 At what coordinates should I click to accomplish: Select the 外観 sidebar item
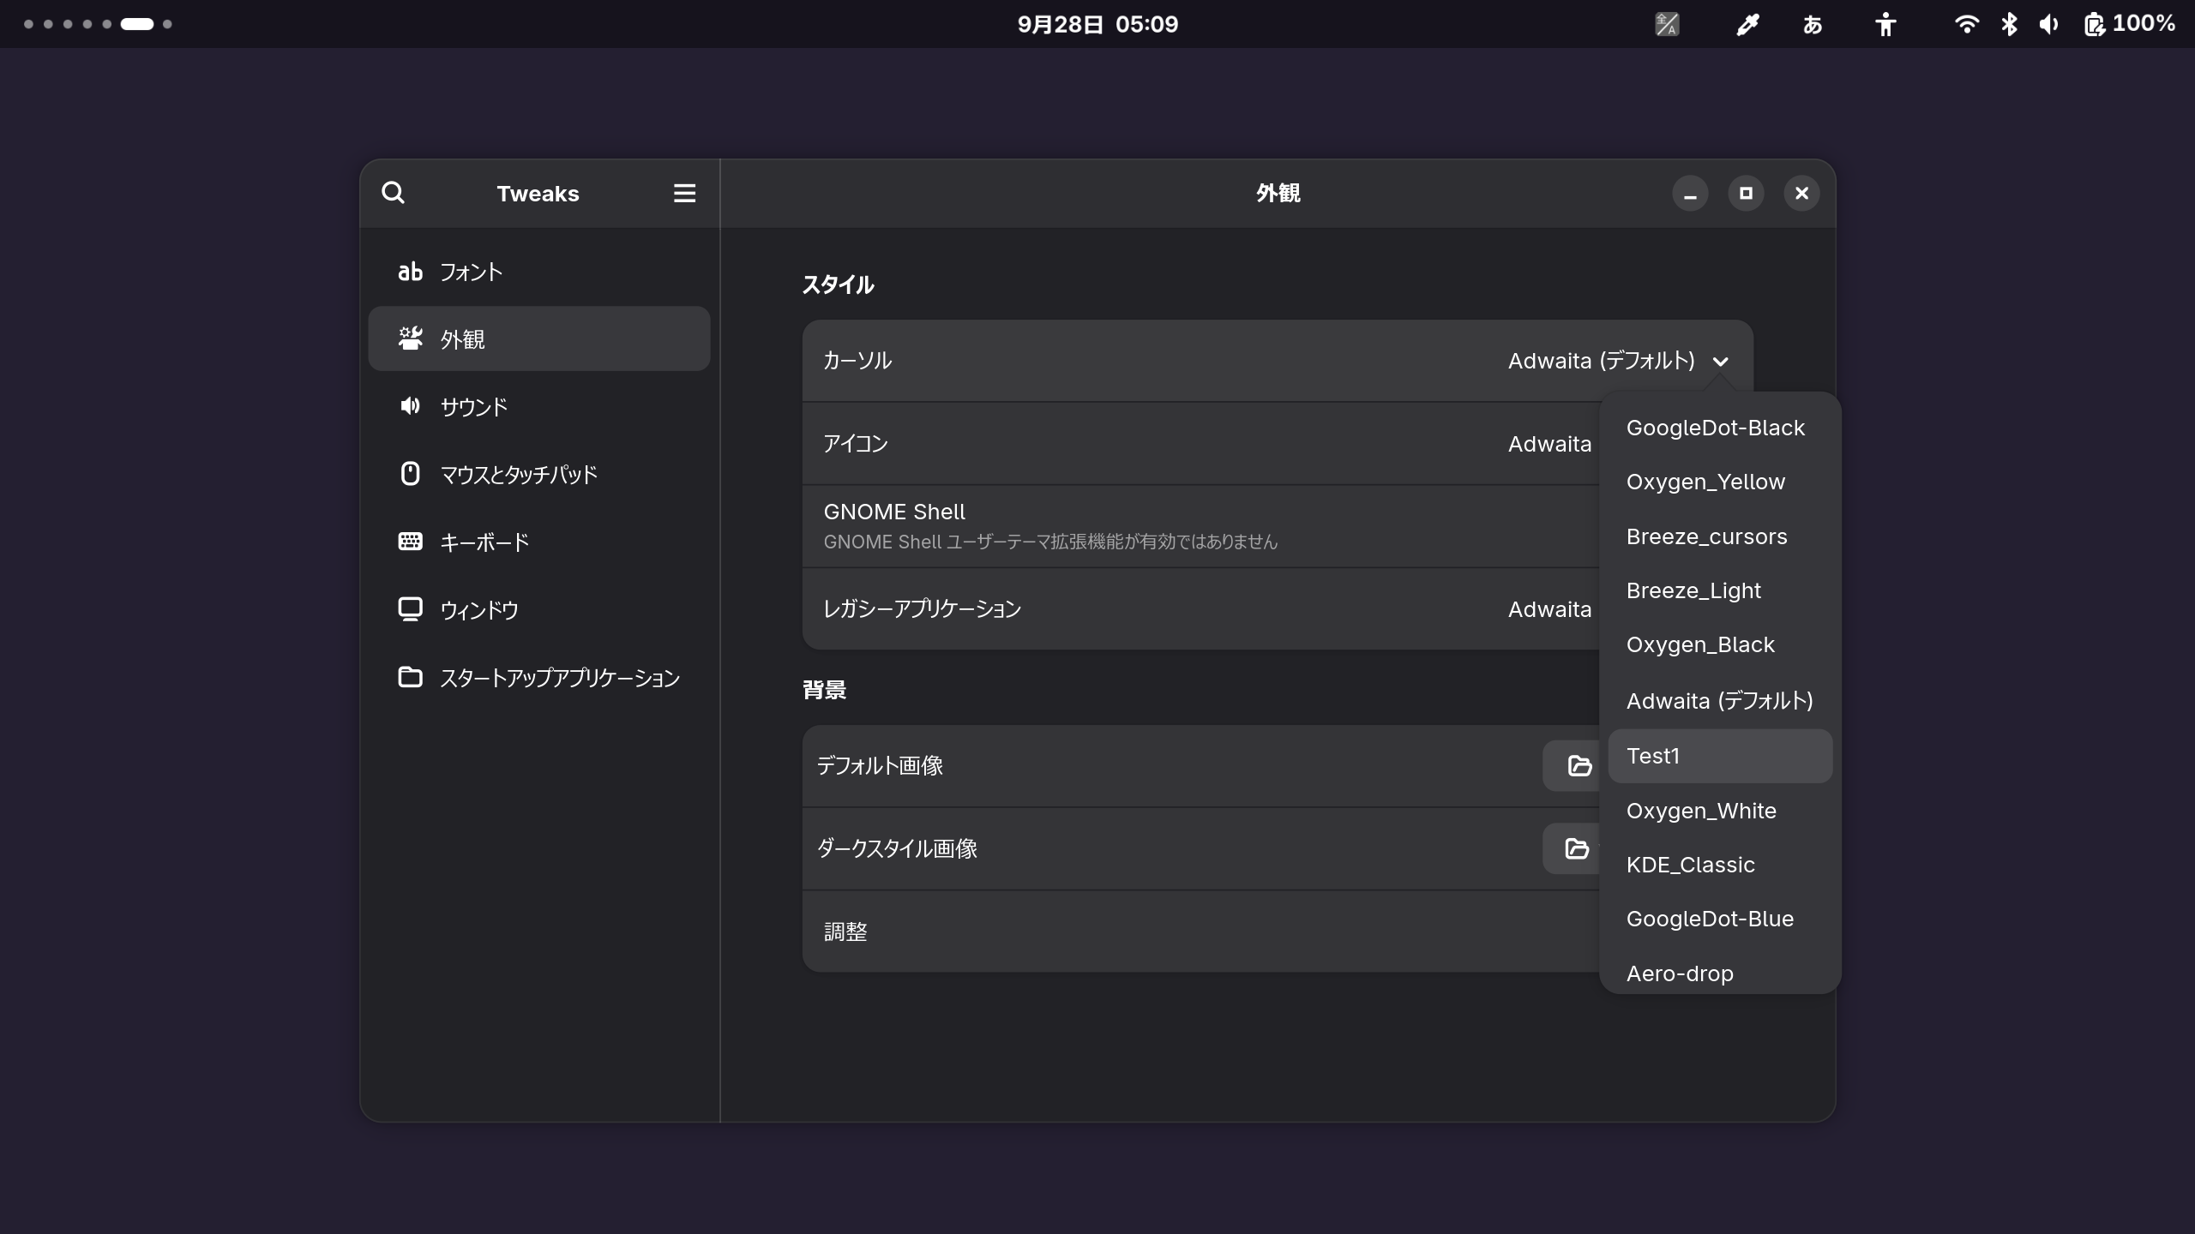[x=539, y=338]
